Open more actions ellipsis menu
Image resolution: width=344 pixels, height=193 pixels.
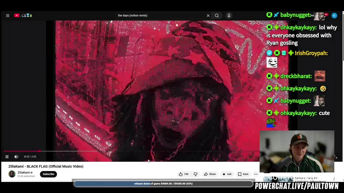coord(256,174)
